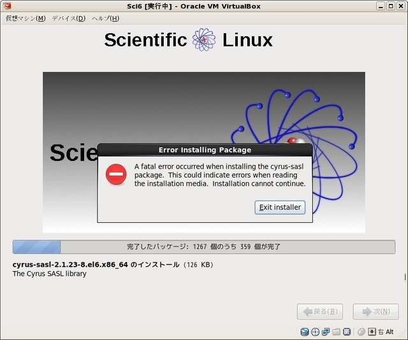Close the VirtualBox window
Image resolution: width=408 pixels, height=340 pixels.
click(x=401, y=6)
